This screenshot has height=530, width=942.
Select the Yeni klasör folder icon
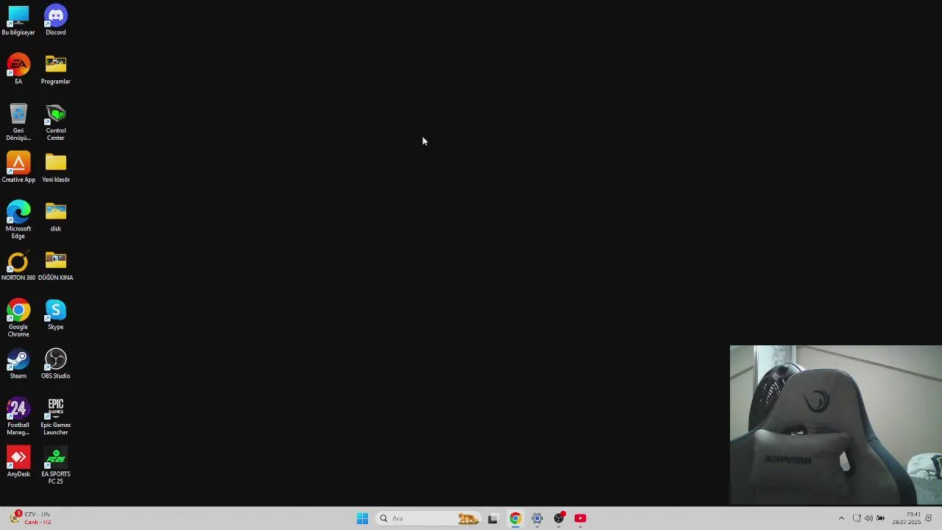click(x=56, y=168)
